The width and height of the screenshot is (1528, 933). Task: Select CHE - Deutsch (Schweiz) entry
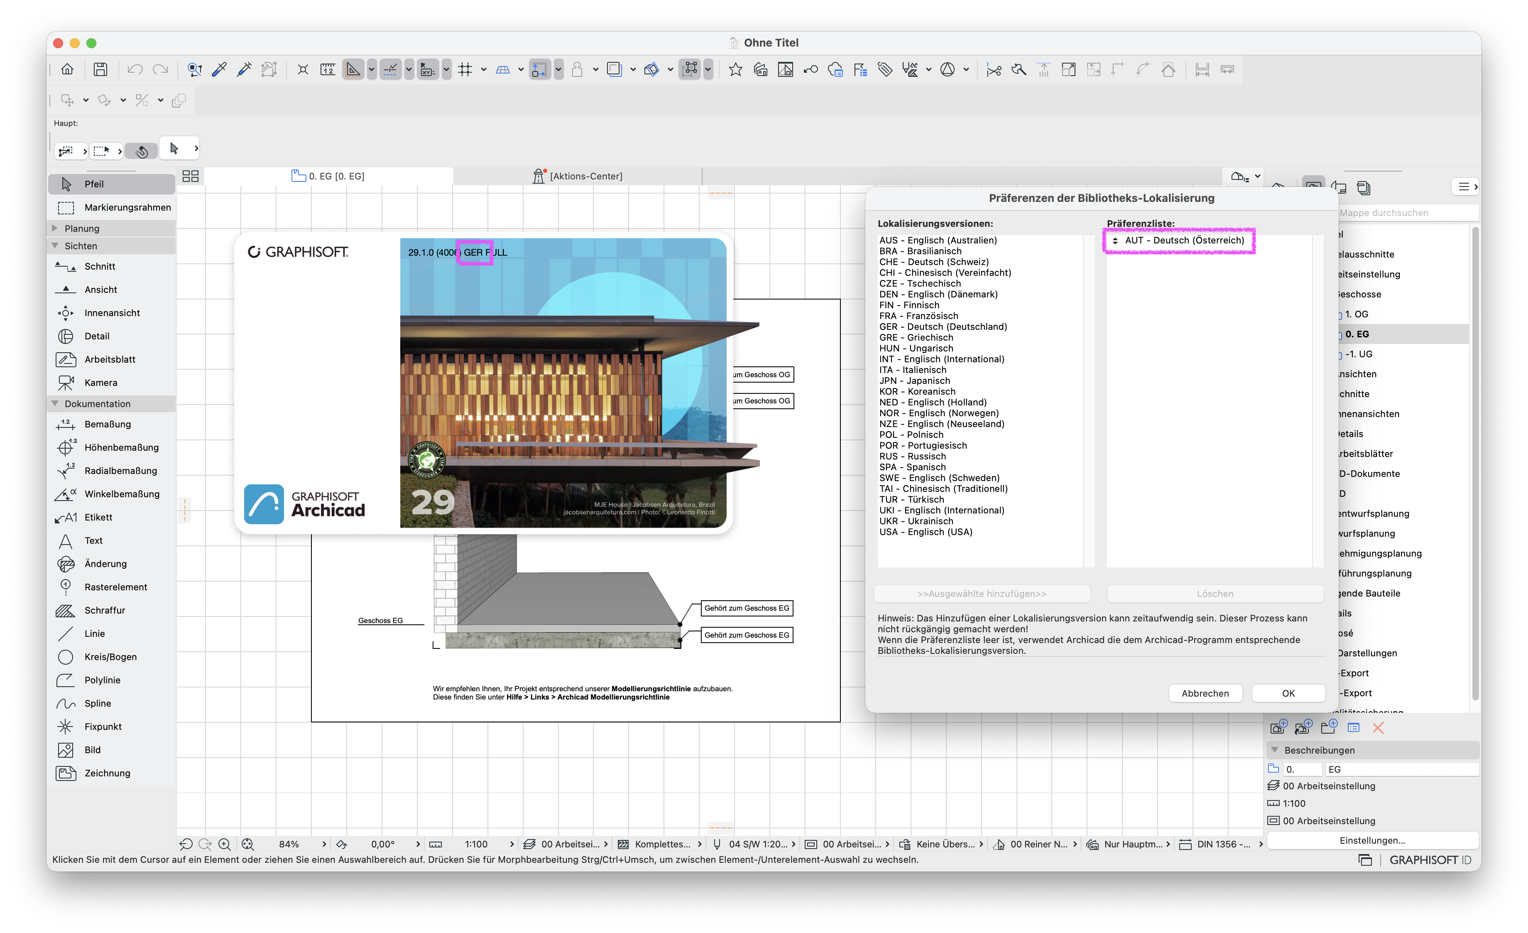tap(933, 262)
